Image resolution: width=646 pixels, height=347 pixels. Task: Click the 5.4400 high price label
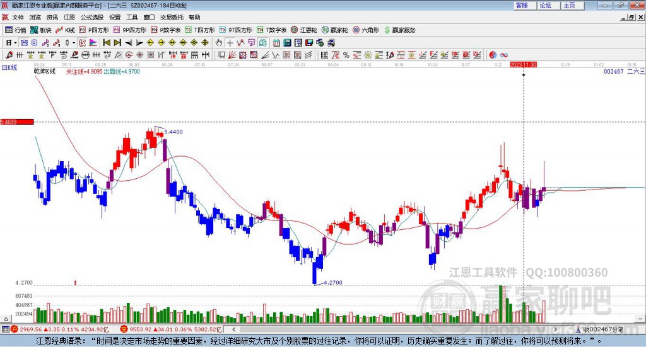click(173, 132)
